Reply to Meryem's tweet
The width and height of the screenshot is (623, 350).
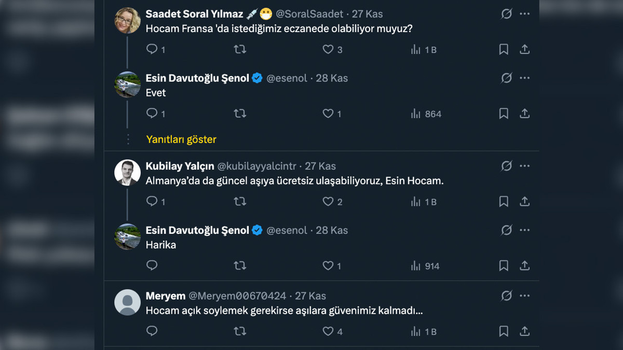pos(152,331)
